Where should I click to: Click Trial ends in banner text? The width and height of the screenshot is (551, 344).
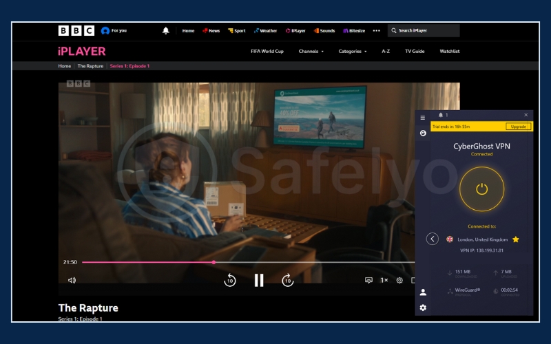451,127
